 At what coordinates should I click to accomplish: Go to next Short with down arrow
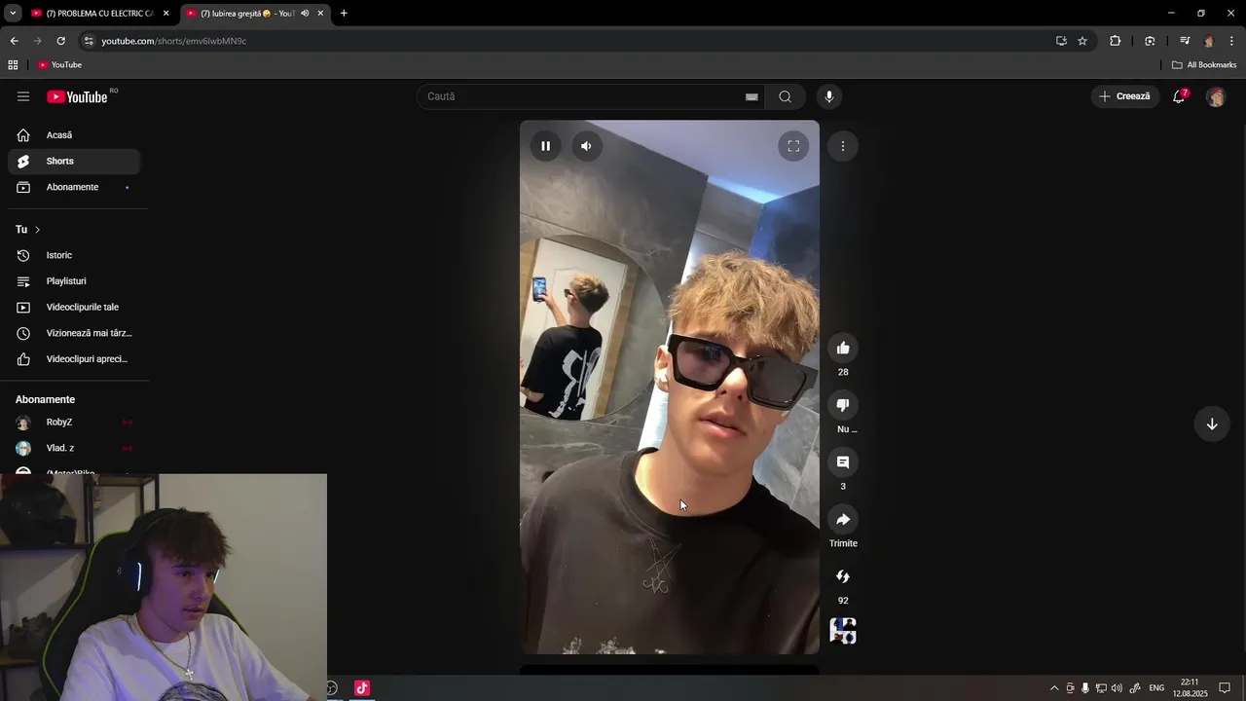point(1212,424)
